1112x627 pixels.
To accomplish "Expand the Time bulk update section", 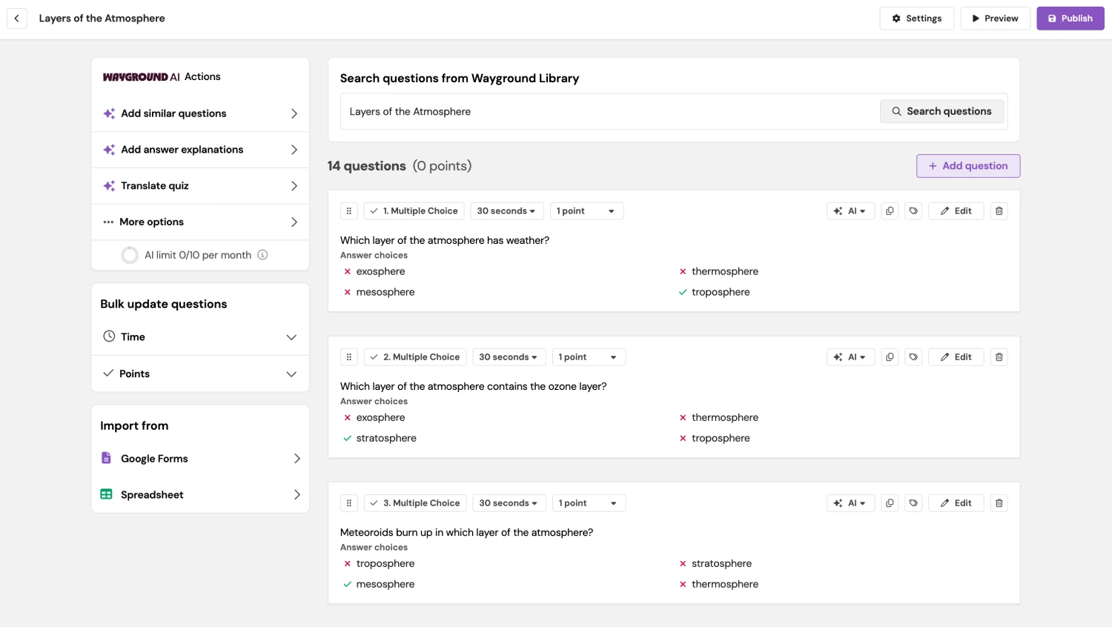I will click(x=200, y=336).
